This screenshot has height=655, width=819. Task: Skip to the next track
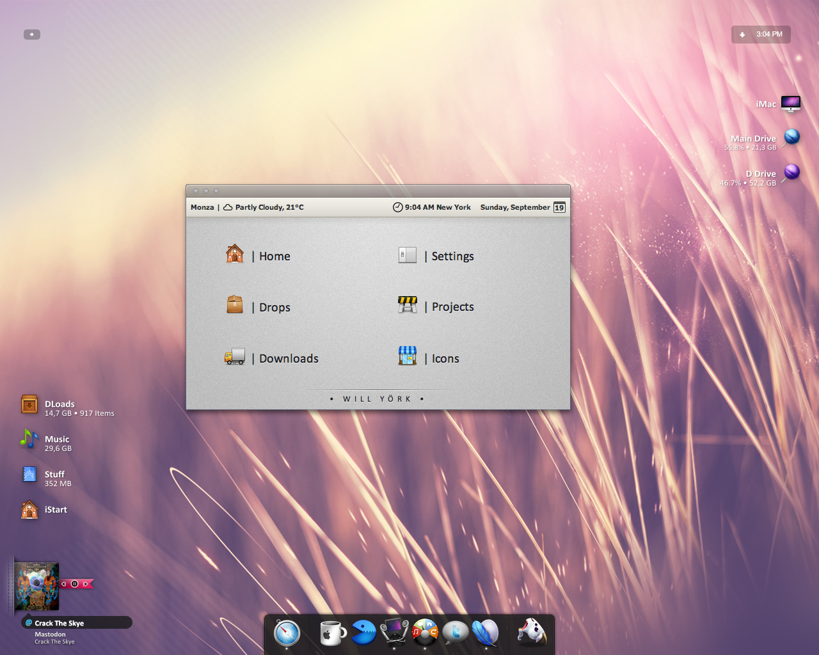pyautogui.click(x=85, y=584)
